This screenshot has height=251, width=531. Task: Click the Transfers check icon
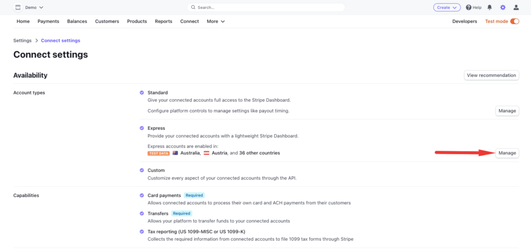[142, 213]
